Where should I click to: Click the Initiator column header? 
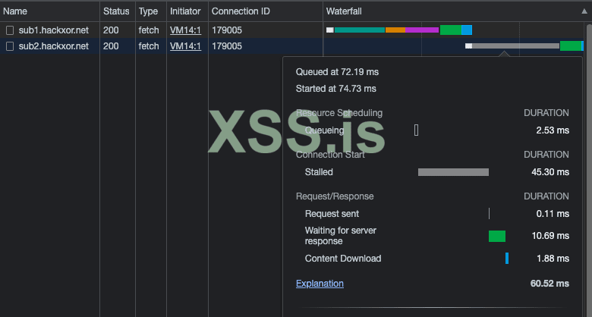pos(185,11)
